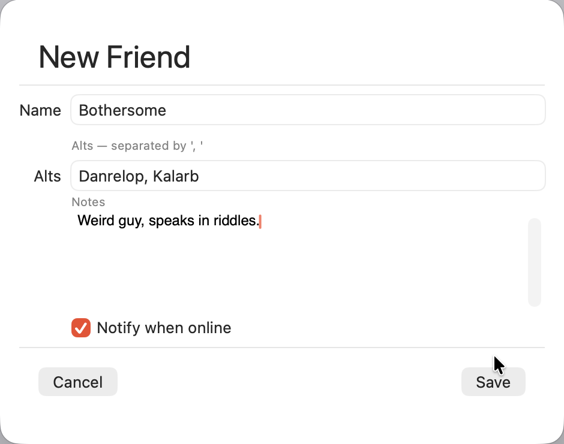Click on the word "Danrelop" in Alts
The image size is (564, 444).
coord(112,176)
